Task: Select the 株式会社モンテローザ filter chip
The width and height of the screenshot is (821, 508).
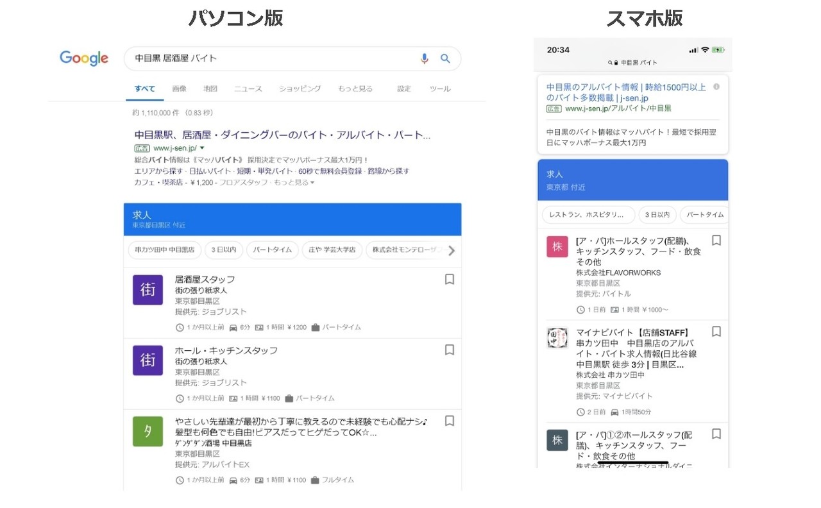Action: (405, 250)
